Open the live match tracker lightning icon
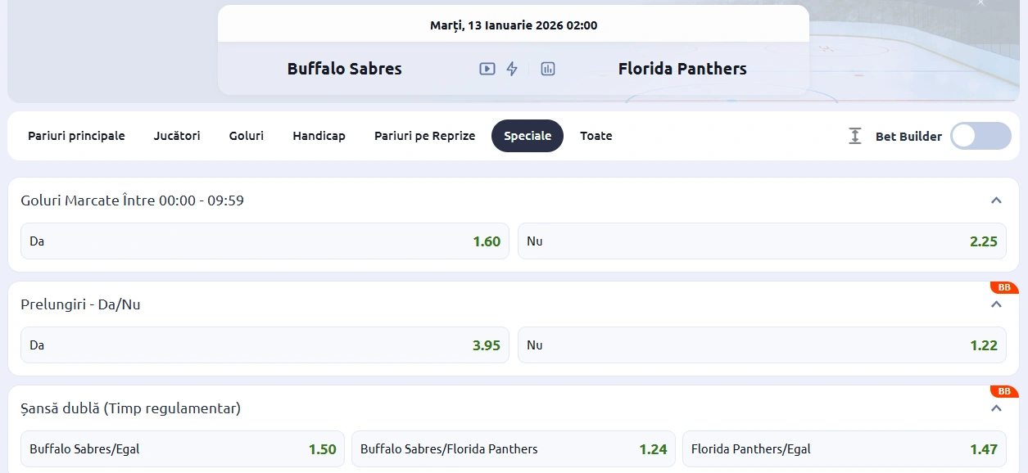 513,69
